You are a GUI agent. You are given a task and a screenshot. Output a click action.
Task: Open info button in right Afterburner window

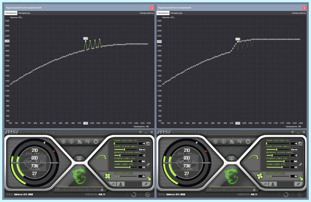(x=223, y=141)
